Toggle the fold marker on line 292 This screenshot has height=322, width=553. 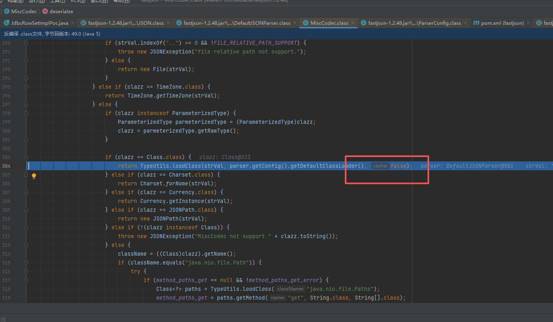click(26, 60)
